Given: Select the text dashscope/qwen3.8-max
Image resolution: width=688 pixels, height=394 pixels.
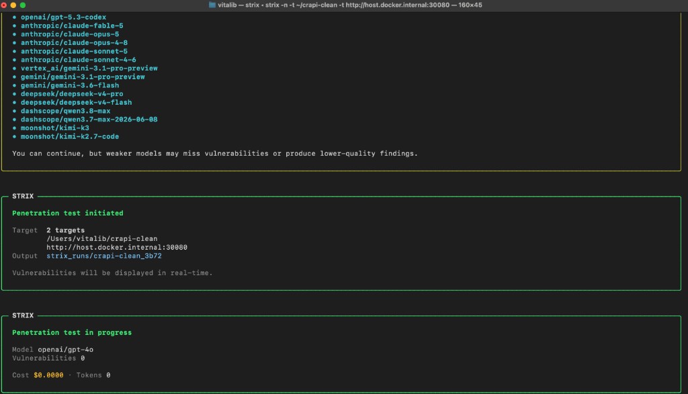Looking at the screenshot, I should [x=66, y=111].
